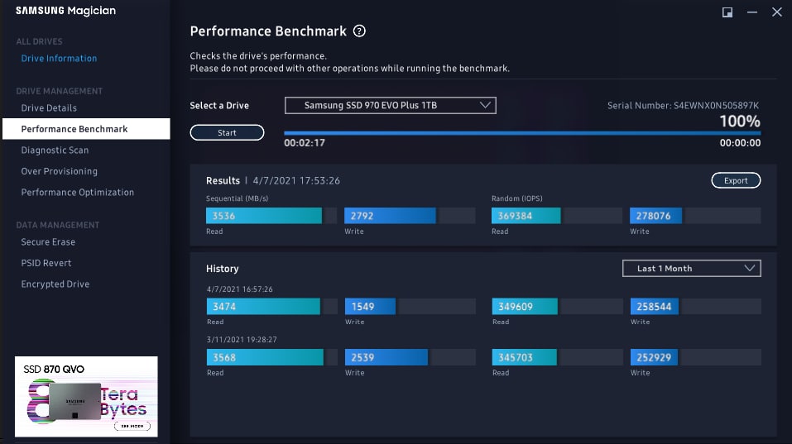Viewport: 792px width, 444px height.
Task: Click the remaining time 00:00:00
Action: pos(740,143)
